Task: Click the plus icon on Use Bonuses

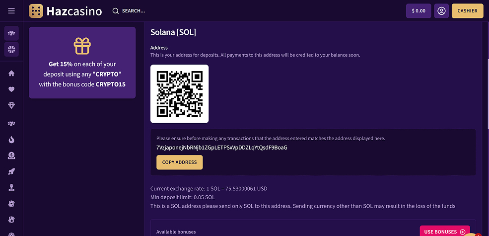Action: pos(463,232)
